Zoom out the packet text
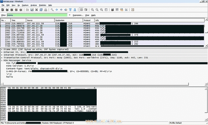The height and width of the screenshot is (125, 208). pyautogui.click(x=97, y=10)
